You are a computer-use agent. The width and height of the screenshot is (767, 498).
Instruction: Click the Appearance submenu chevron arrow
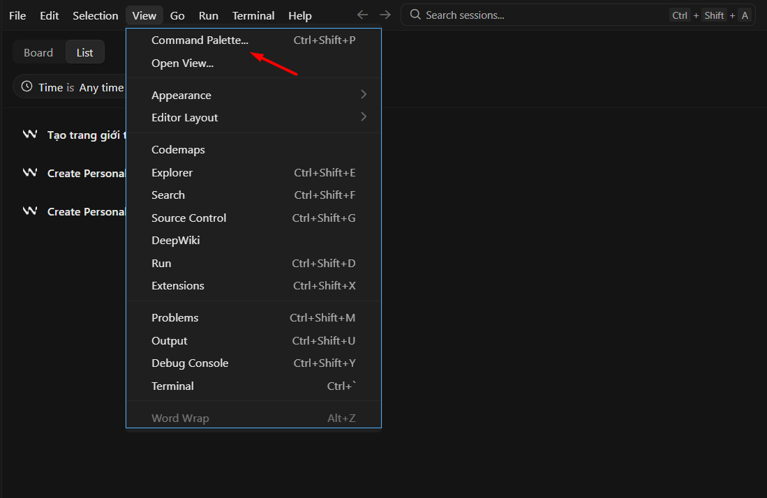(x=364, y=94)
